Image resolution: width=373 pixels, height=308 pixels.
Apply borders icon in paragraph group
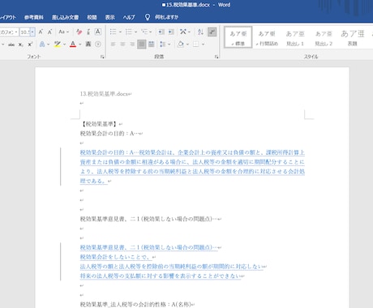click(x=196, y=44)
